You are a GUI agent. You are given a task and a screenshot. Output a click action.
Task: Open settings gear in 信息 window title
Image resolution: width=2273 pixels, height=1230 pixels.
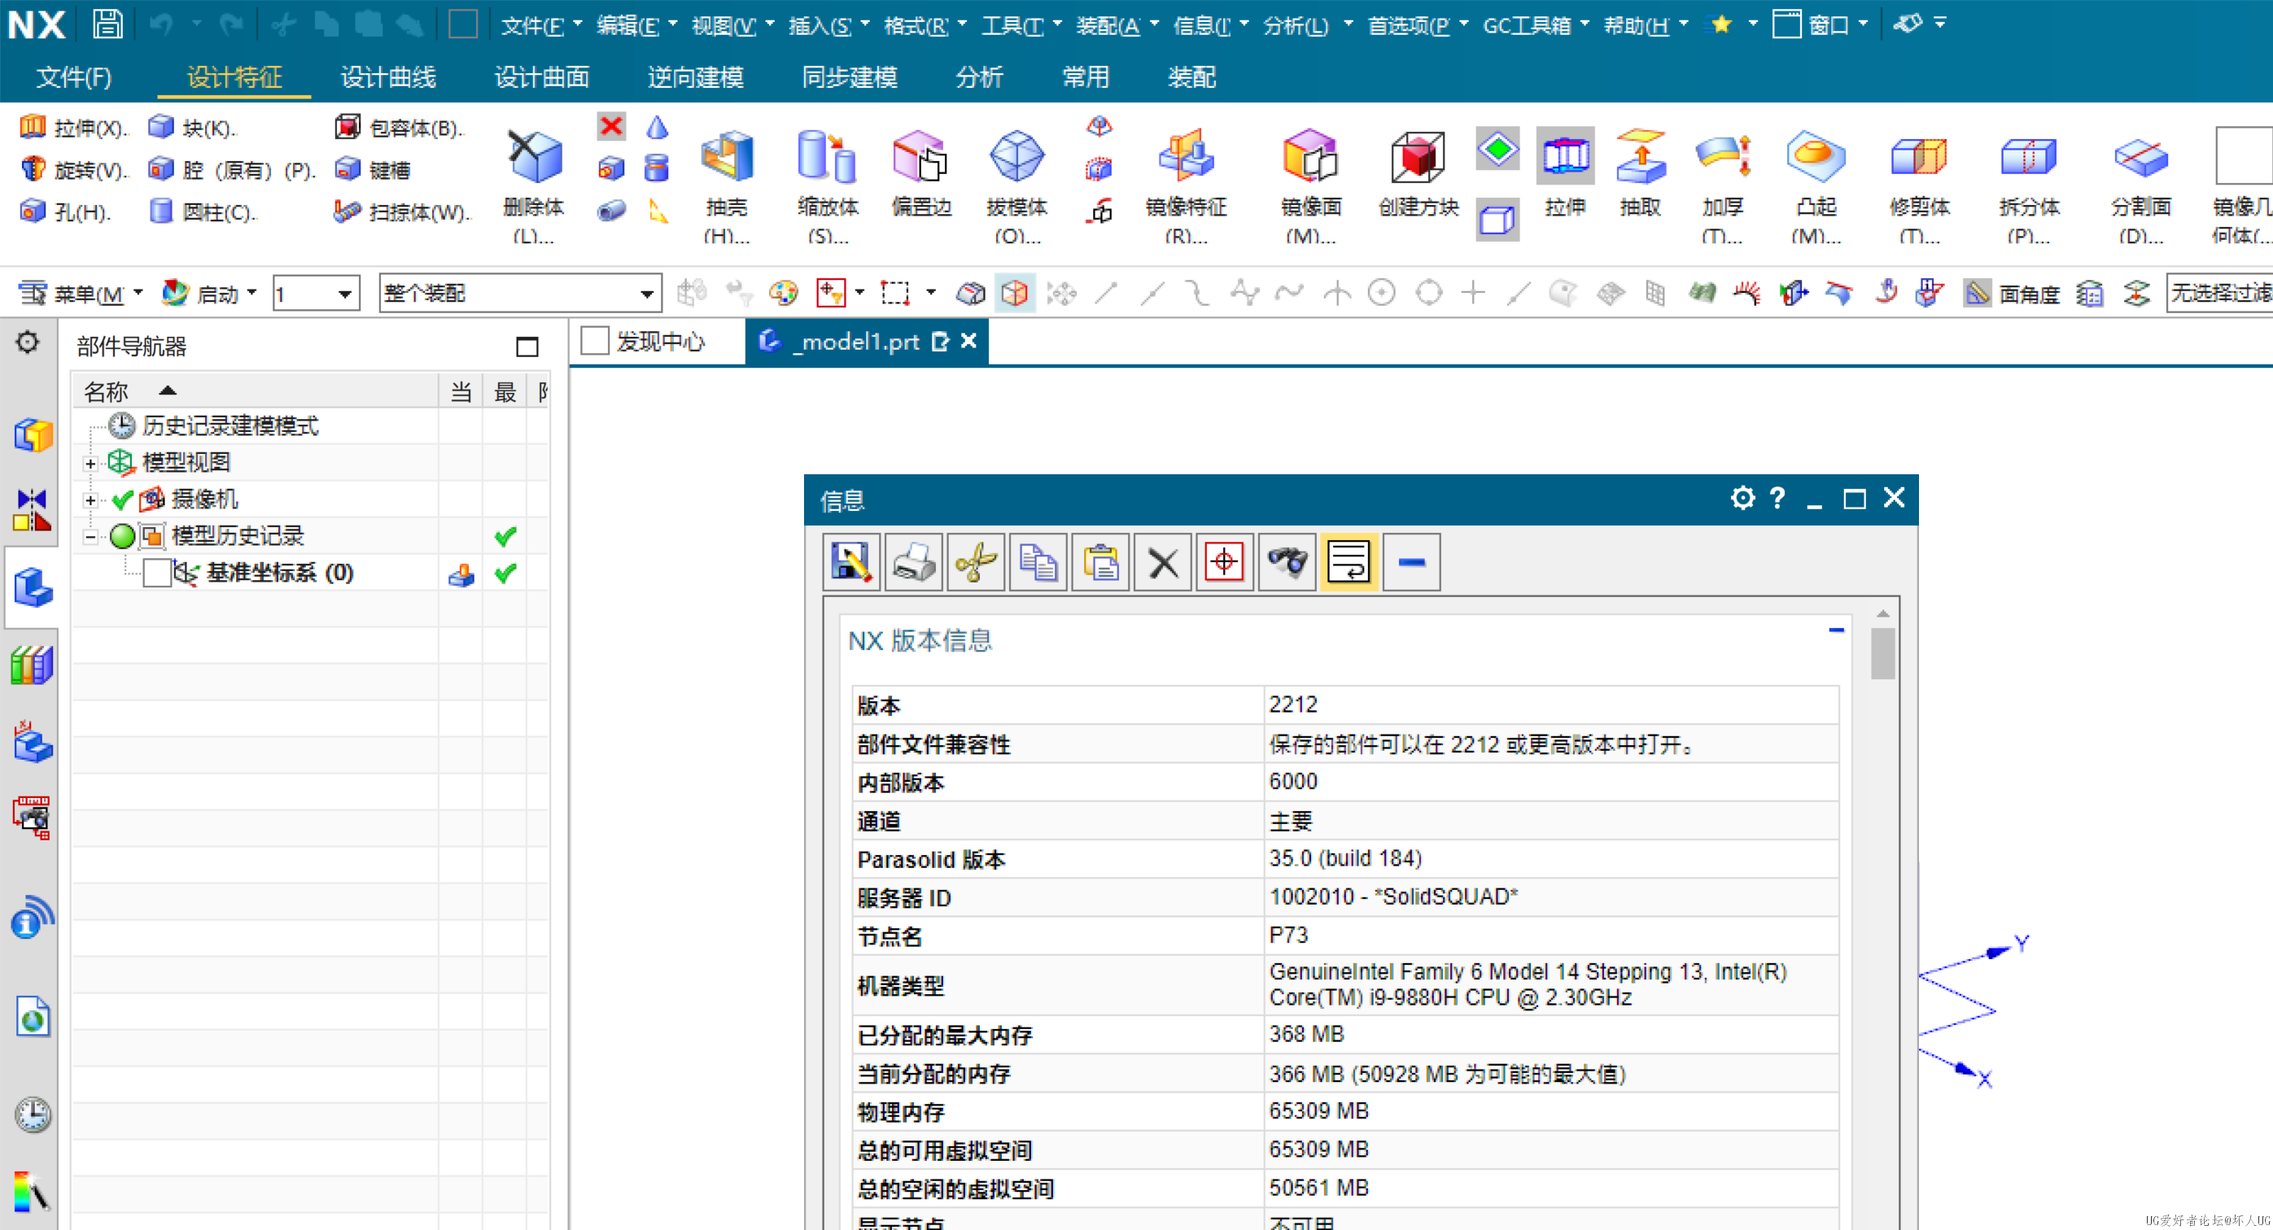click(x=1742, y=498)
